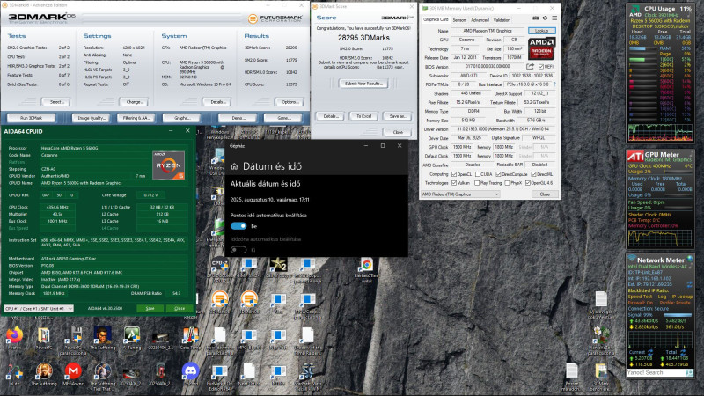Click the Close button in GPU-Z
Viewport: 704px width, 396px height.
pos(545,194)
